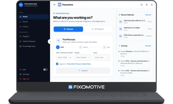This screenshot has height=104, width=173.
Task: Click View all for Activity
Action: 148,46
